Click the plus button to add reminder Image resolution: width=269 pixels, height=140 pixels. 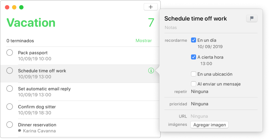point(151,7)
